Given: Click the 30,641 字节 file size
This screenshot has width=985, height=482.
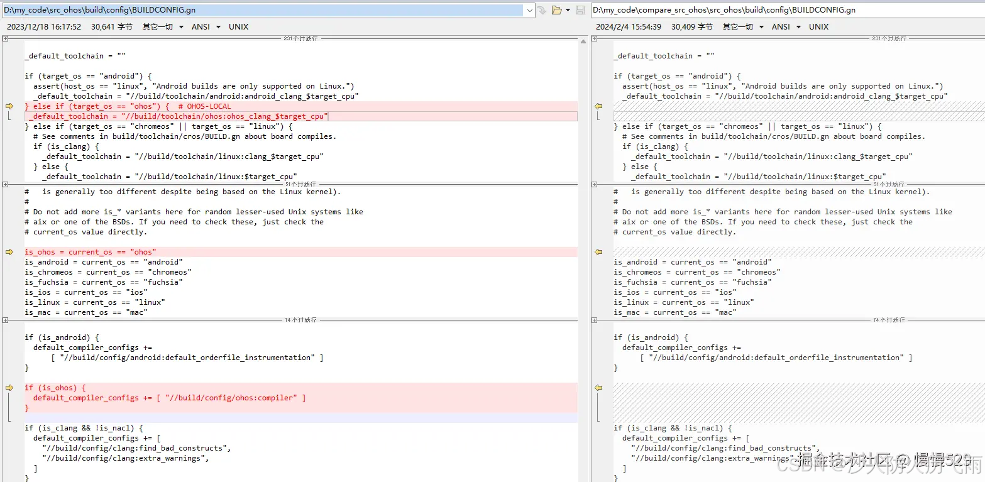Looking at the screenshot, I should (112, 26).
